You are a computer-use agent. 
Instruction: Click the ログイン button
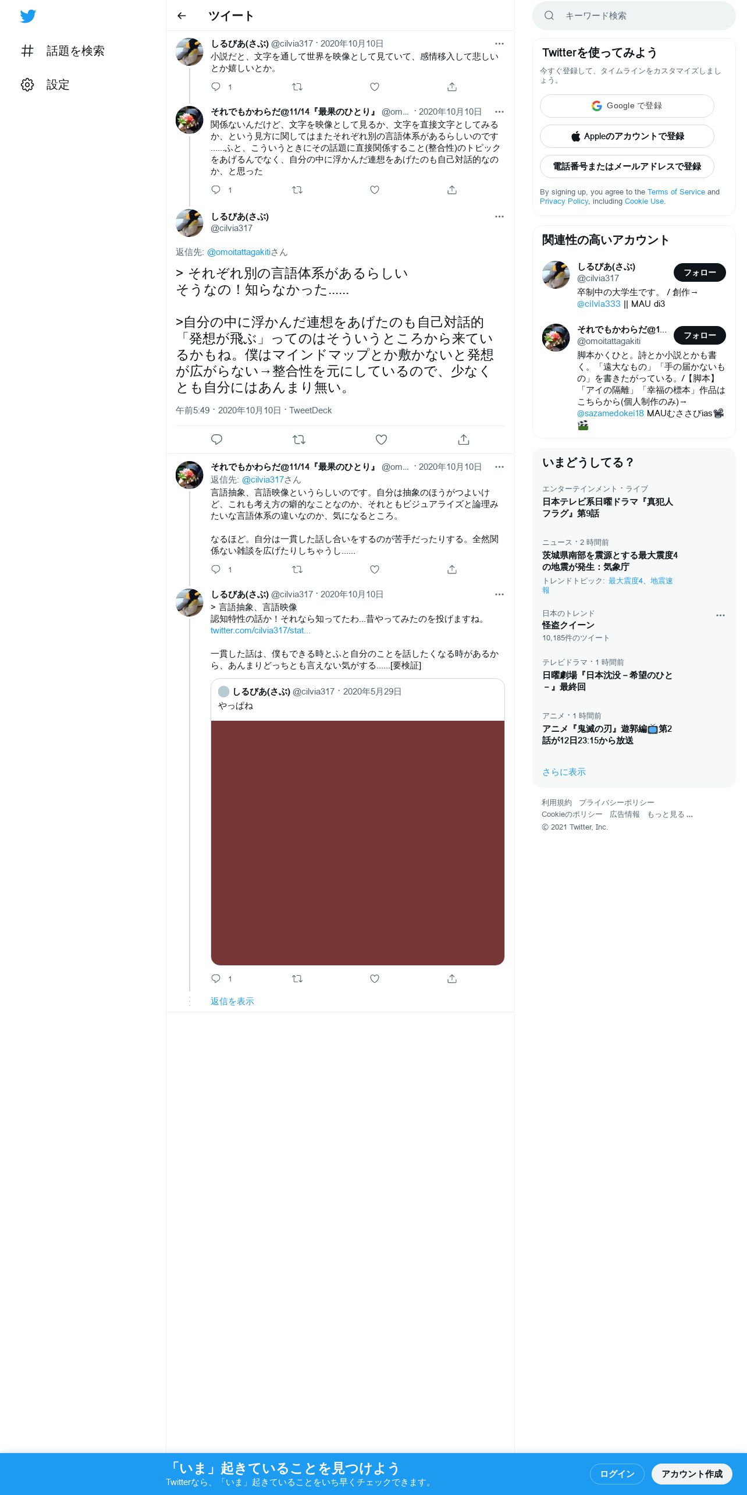pos(617,1474)
